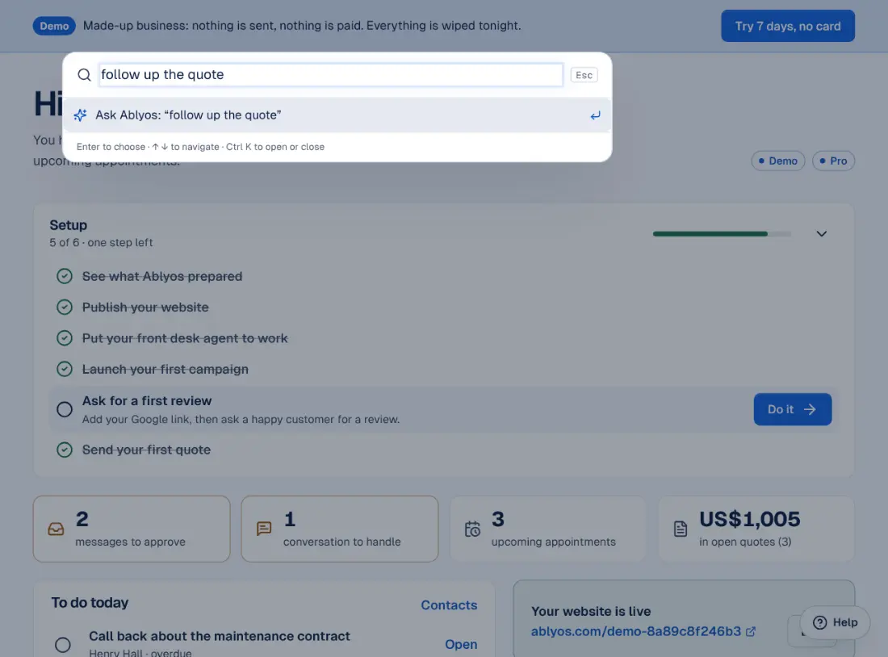Image resolution: width=888 pixels, height=657 pixels.
Task: Click check icon for Put your front desk agent
Action: (65, 338)
